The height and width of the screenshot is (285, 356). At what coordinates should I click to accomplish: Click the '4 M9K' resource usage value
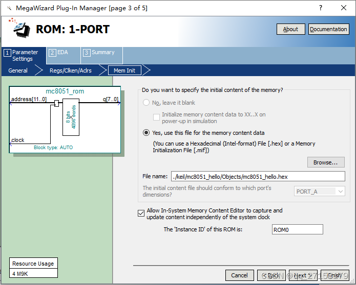coord(20,274)
